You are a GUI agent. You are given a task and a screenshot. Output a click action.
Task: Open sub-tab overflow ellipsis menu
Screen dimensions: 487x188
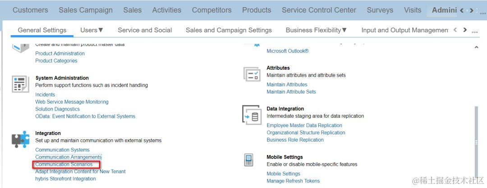pyautogui.click(x=474, y=32)
